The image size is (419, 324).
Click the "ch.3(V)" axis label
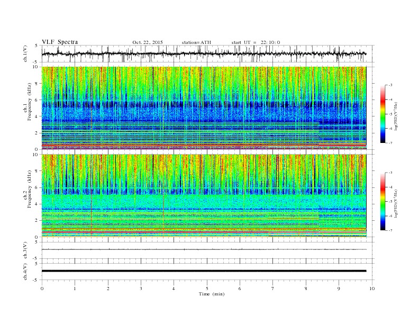tap(25, 250)
